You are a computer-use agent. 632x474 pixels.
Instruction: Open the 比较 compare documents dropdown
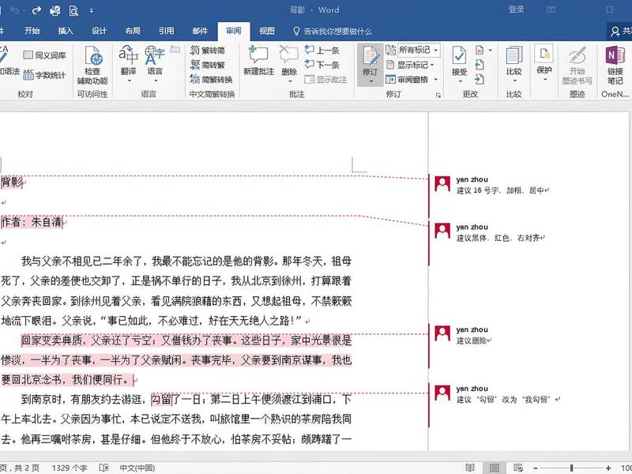pos(514,64)
